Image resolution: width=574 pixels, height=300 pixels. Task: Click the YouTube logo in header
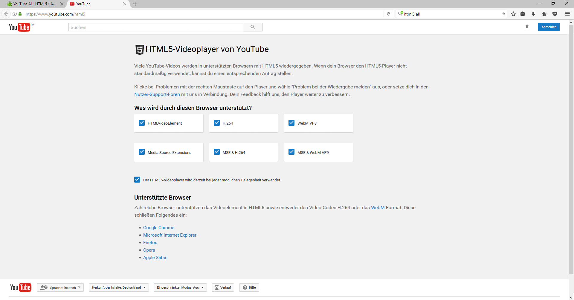point(19,27)
